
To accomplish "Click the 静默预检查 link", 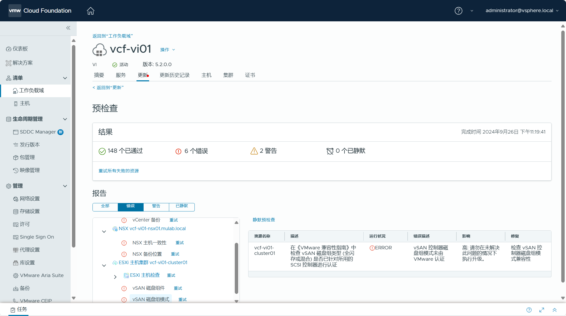I will click(x=264, y=220).
